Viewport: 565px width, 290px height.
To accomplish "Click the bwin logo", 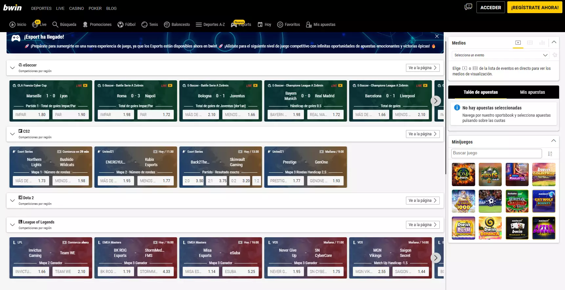I will point(12,8).
